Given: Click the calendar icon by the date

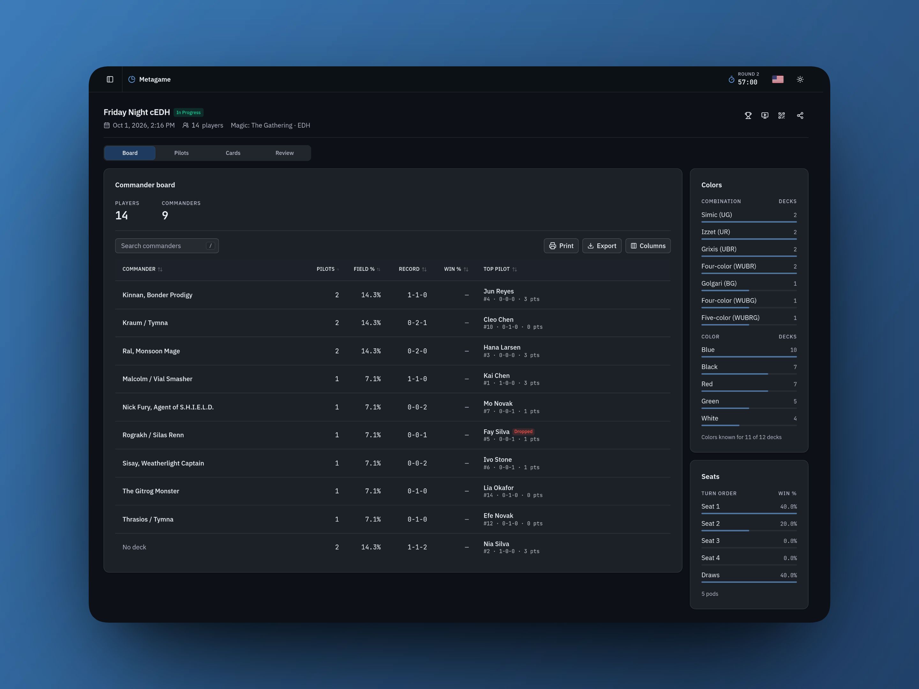Looking at the screenshot, I should pos(107,125).
